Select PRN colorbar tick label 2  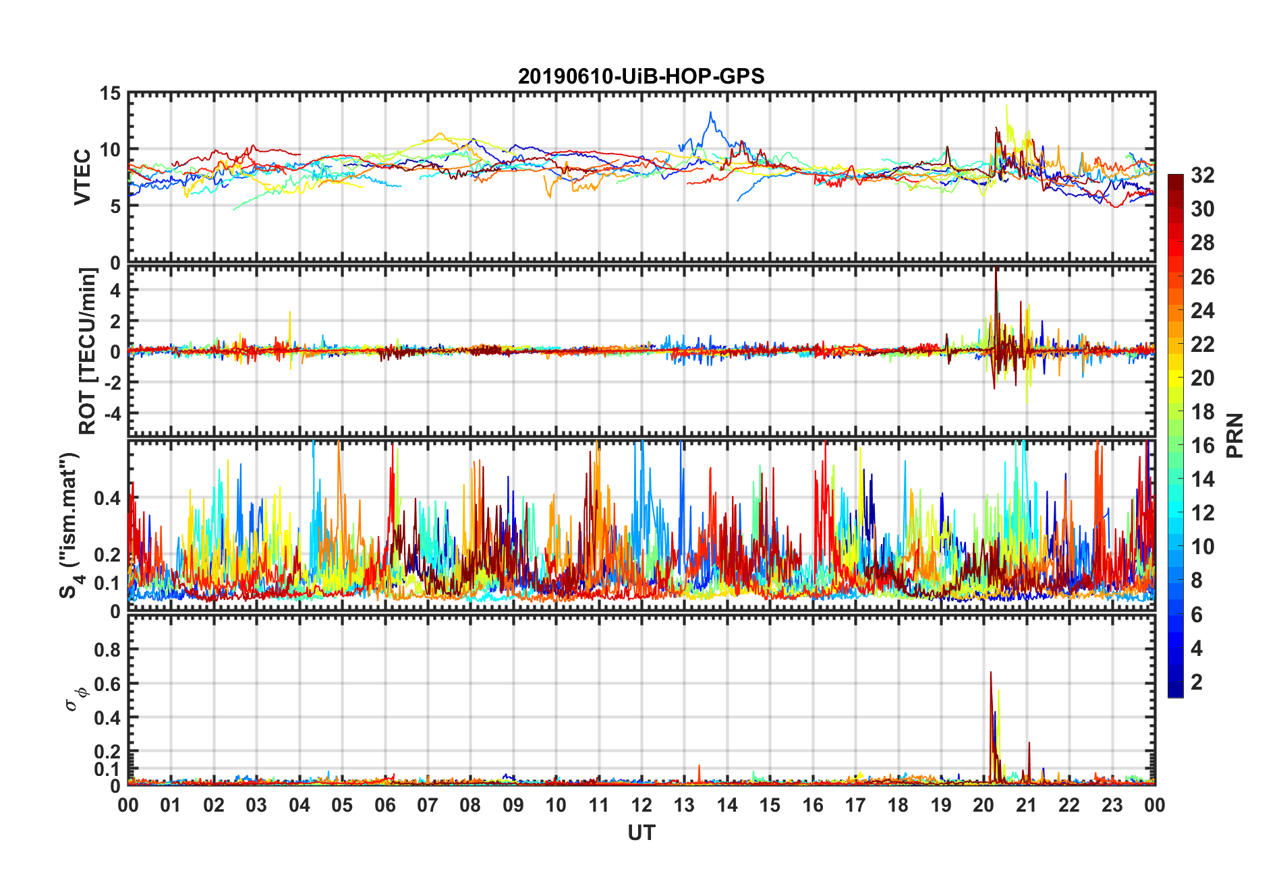coord(1197,682)
